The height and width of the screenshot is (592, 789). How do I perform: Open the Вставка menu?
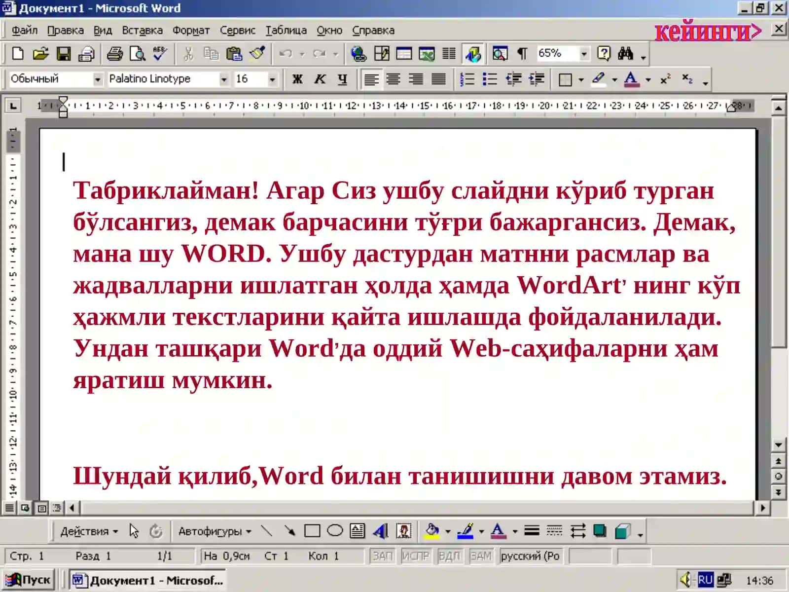click(x=142, y=30)
